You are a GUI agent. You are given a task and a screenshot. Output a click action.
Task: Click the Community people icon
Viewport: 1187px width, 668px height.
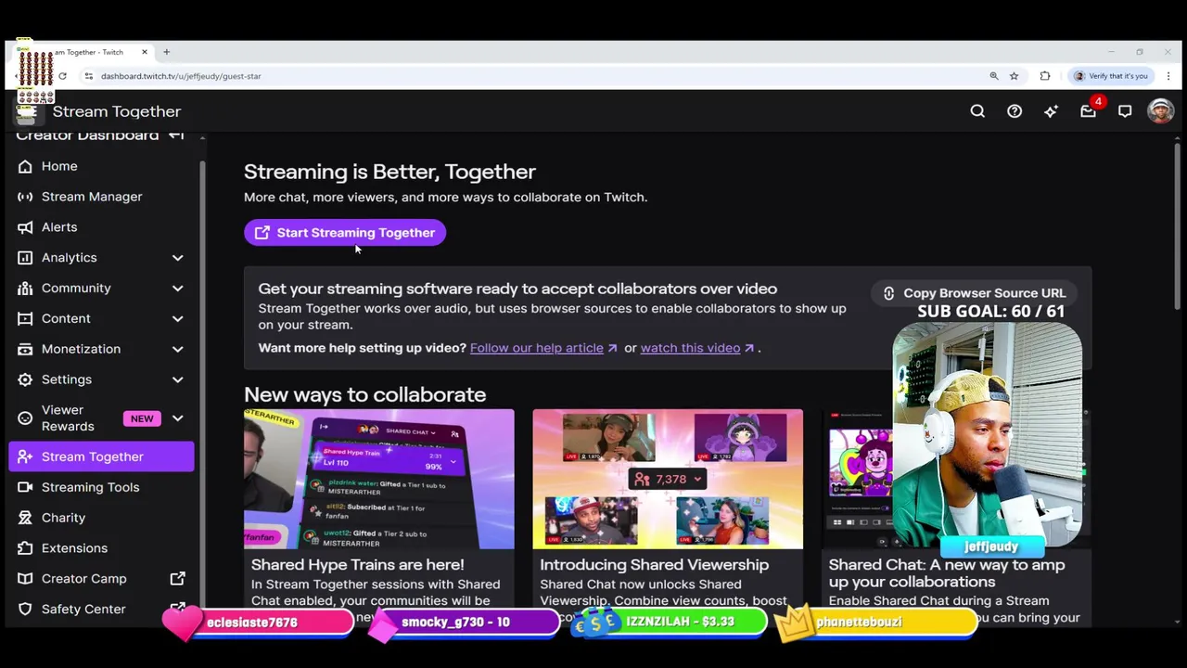[25, 289]
